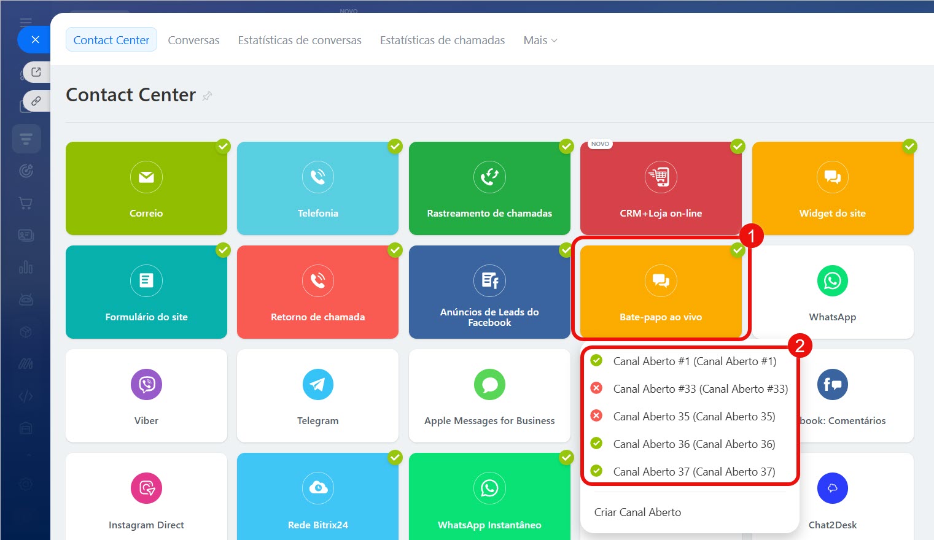Viewport: 934px width, 540px height.
Task: Open the Rastreamento de chamadas tile
Action: click(489, 188)
